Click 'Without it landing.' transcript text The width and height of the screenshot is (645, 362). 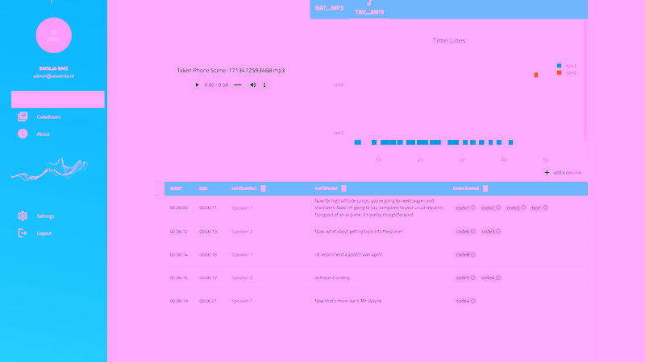pyautogui.click(x=332, y=278)
